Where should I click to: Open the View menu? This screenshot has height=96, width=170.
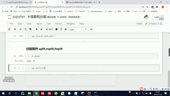click(29, 24)
